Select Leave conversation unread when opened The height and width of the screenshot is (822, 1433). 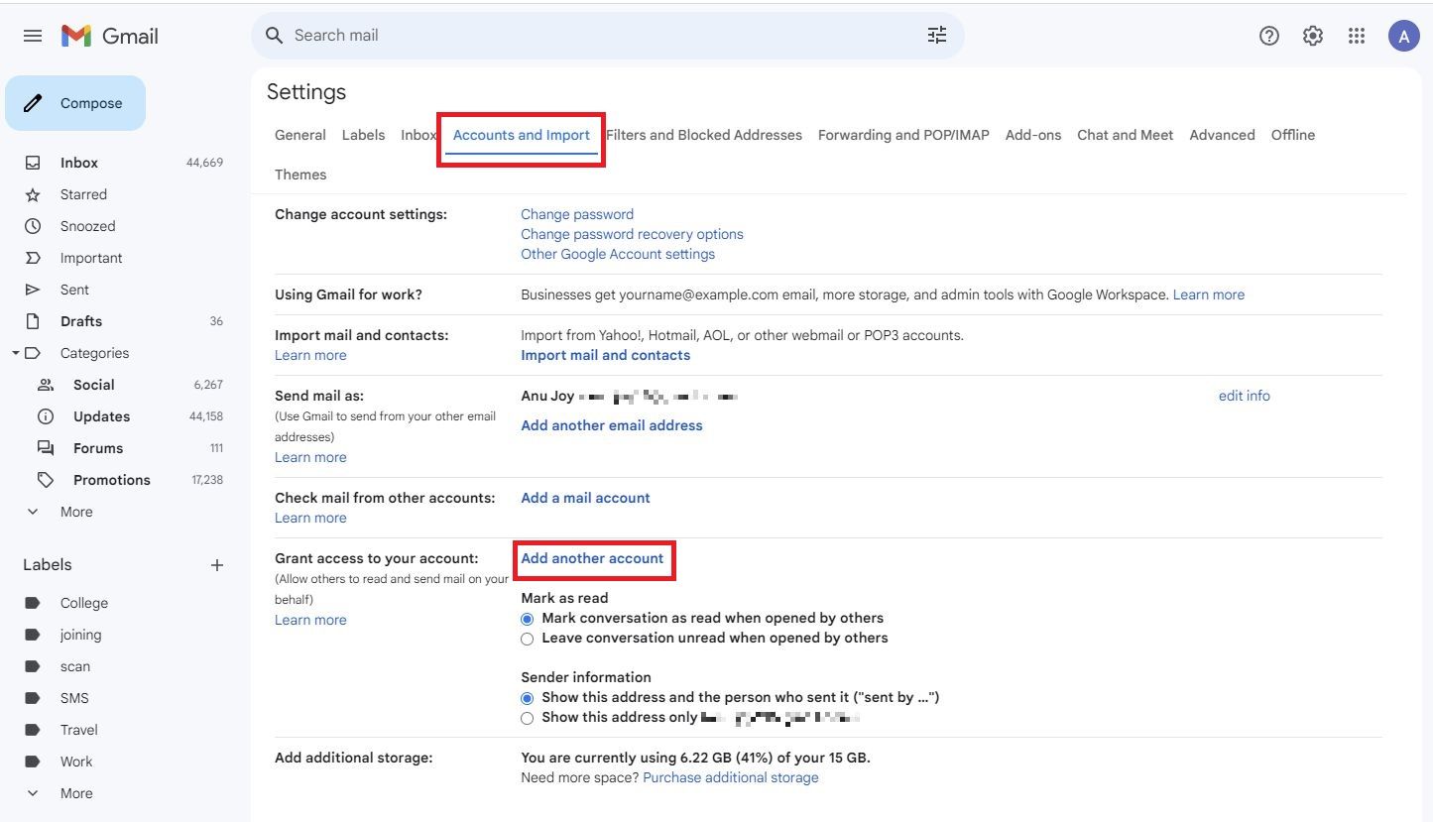coord(528,639)
